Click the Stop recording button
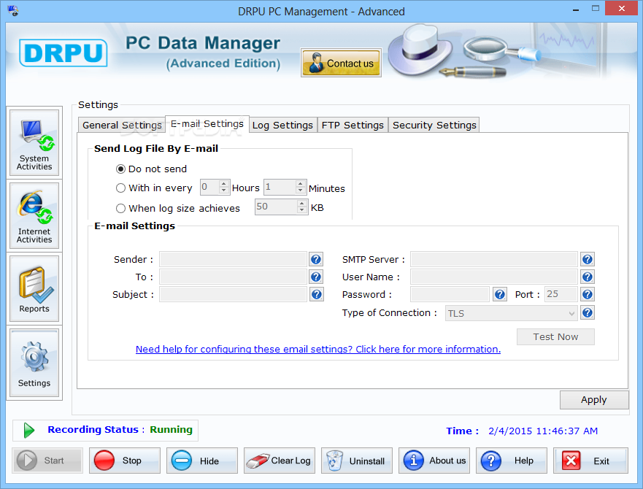 point(125,461)
